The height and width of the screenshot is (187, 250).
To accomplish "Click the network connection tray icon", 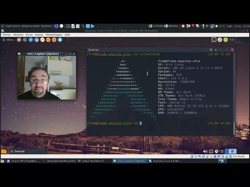I will 212,26.
